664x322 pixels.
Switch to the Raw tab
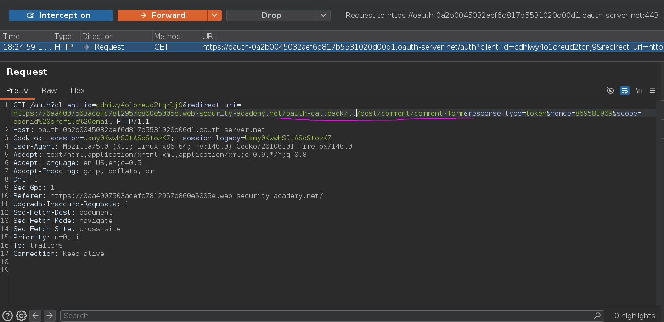point(49,90)
